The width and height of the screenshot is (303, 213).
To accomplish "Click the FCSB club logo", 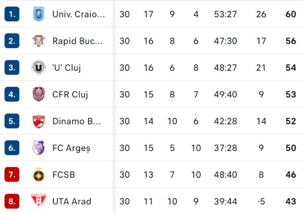I will [x=38, y=175].
